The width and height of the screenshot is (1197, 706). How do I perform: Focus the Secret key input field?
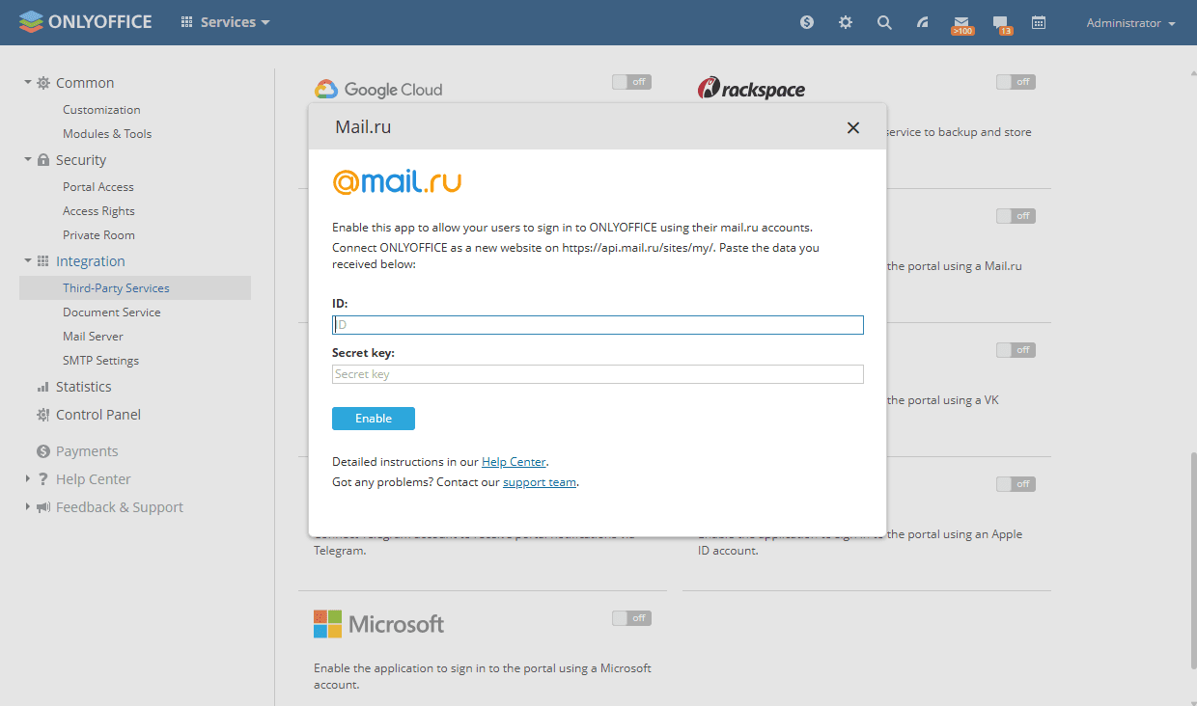coord(598,374)
